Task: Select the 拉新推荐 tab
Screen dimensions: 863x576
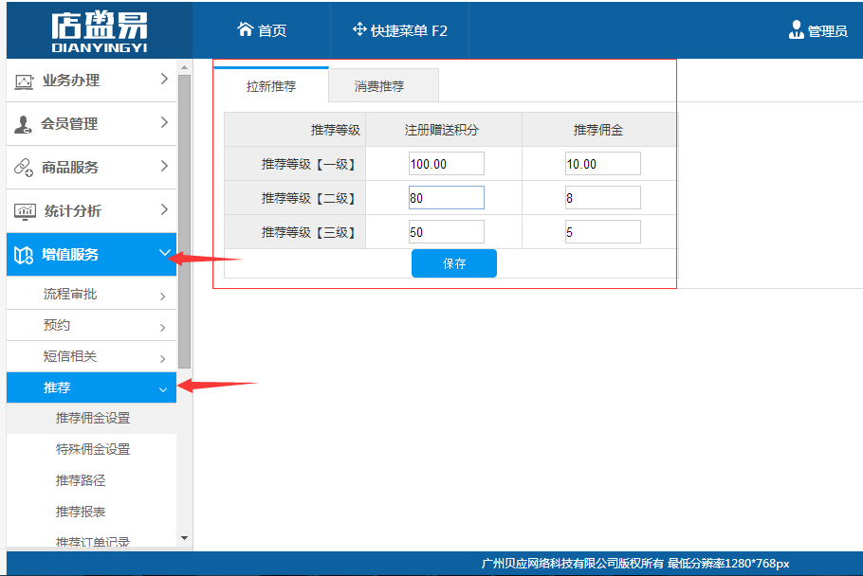Action: (271, 86)
